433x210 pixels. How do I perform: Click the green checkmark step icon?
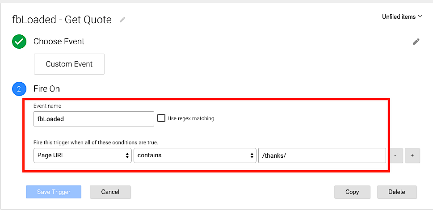(19, 42)
